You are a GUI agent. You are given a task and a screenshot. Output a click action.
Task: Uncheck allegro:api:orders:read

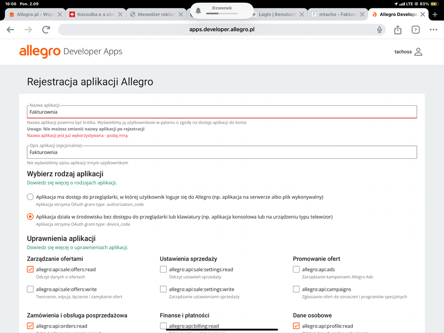[30, 326]
